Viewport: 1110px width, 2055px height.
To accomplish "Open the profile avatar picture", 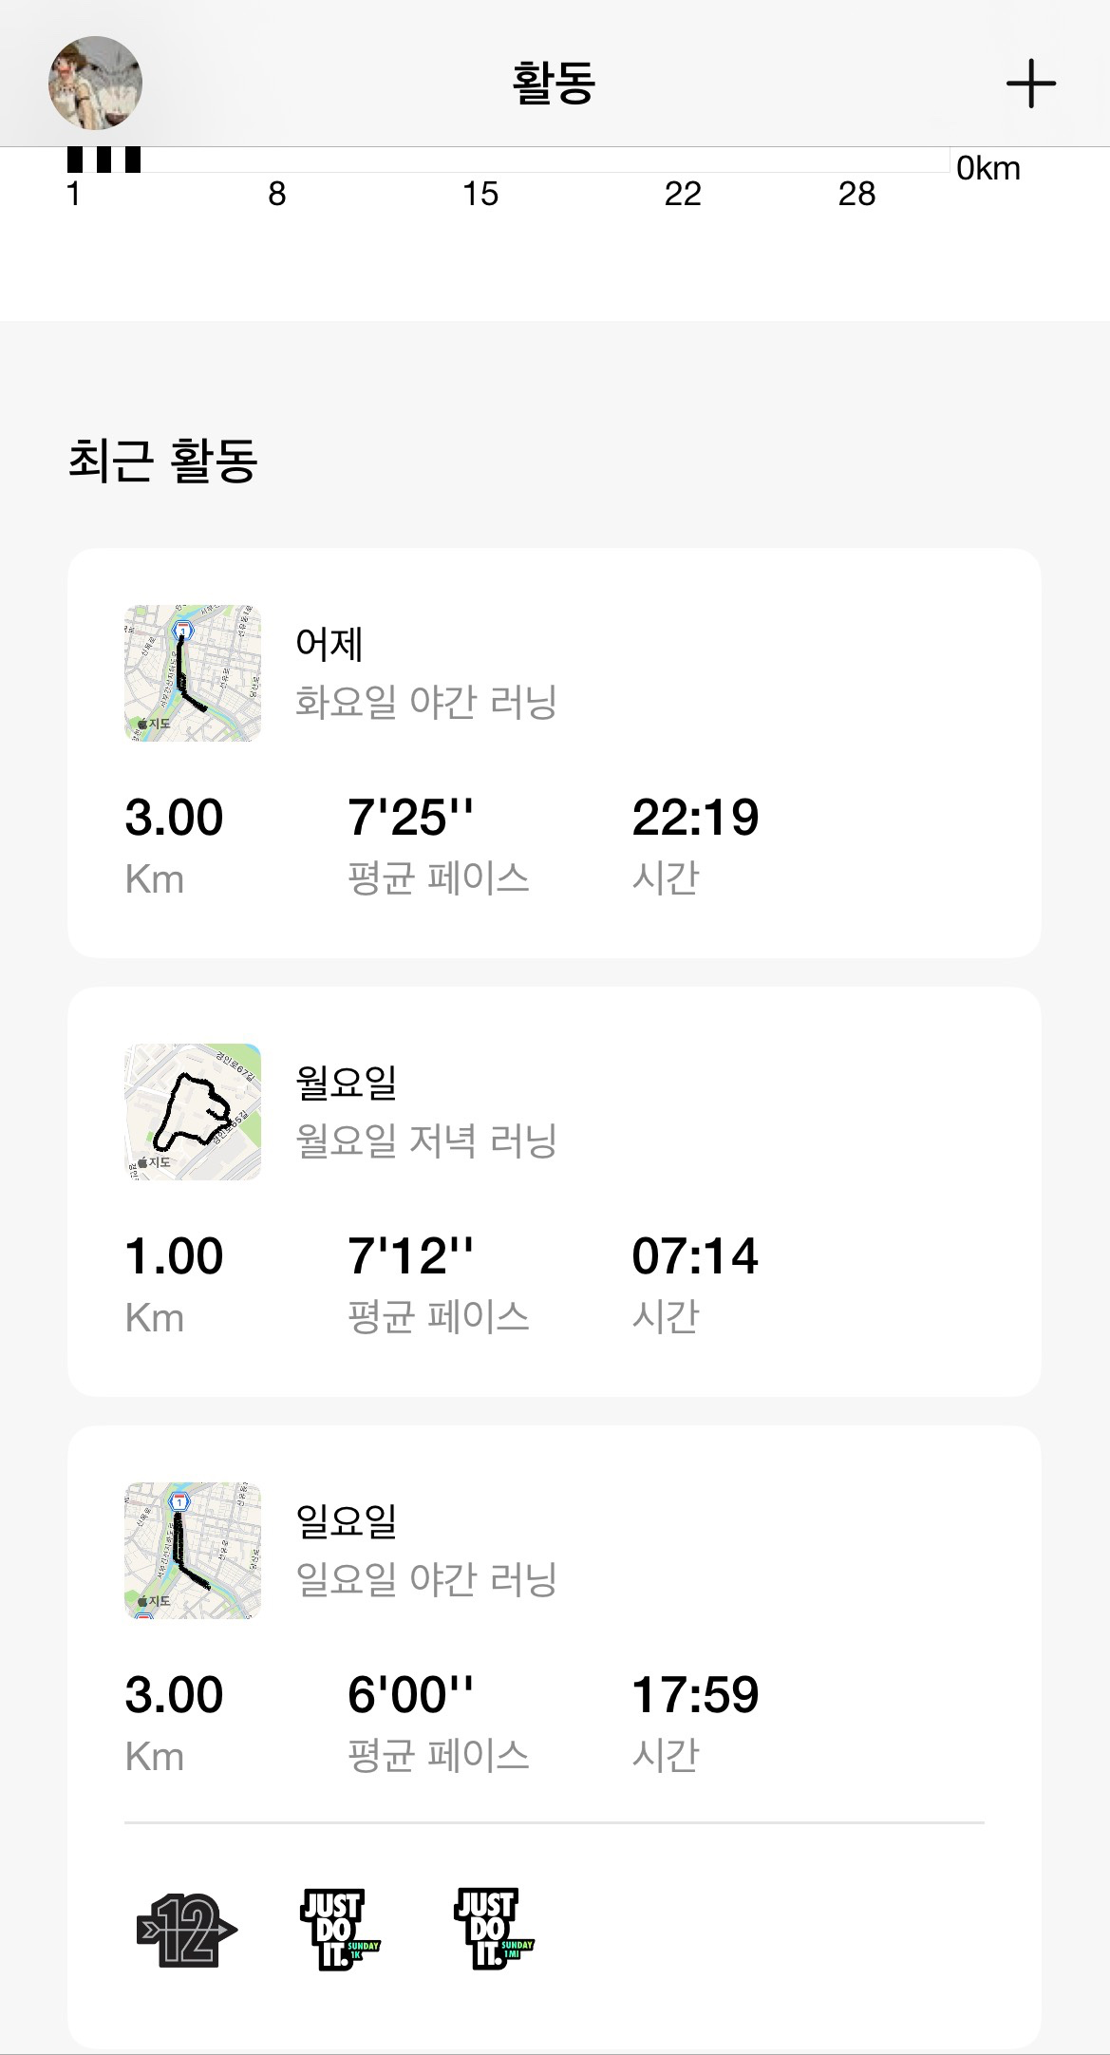I will point(95,84).
